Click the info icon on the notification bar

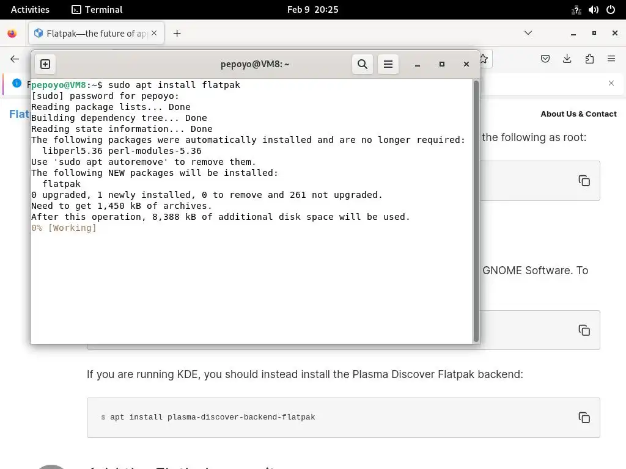pyautogui.click(x=17, y=83)
